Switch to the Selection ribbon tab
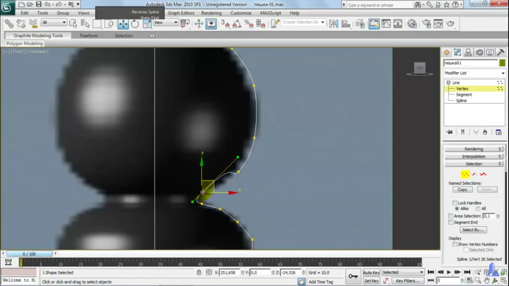 point(124,36)
